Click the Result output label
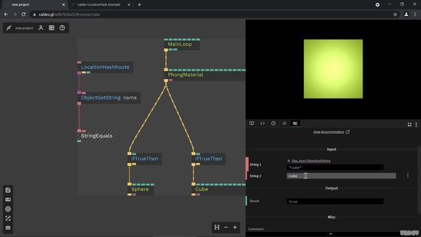Viewport: 421px width, 237px height. [x=255, y=201]
